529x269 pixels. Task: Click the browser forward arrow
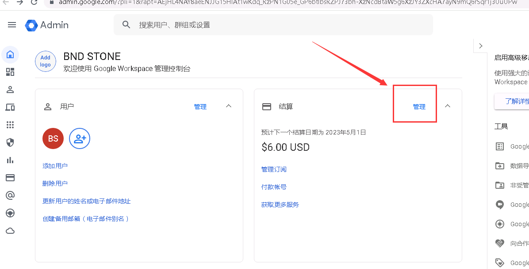click(20, 2)
